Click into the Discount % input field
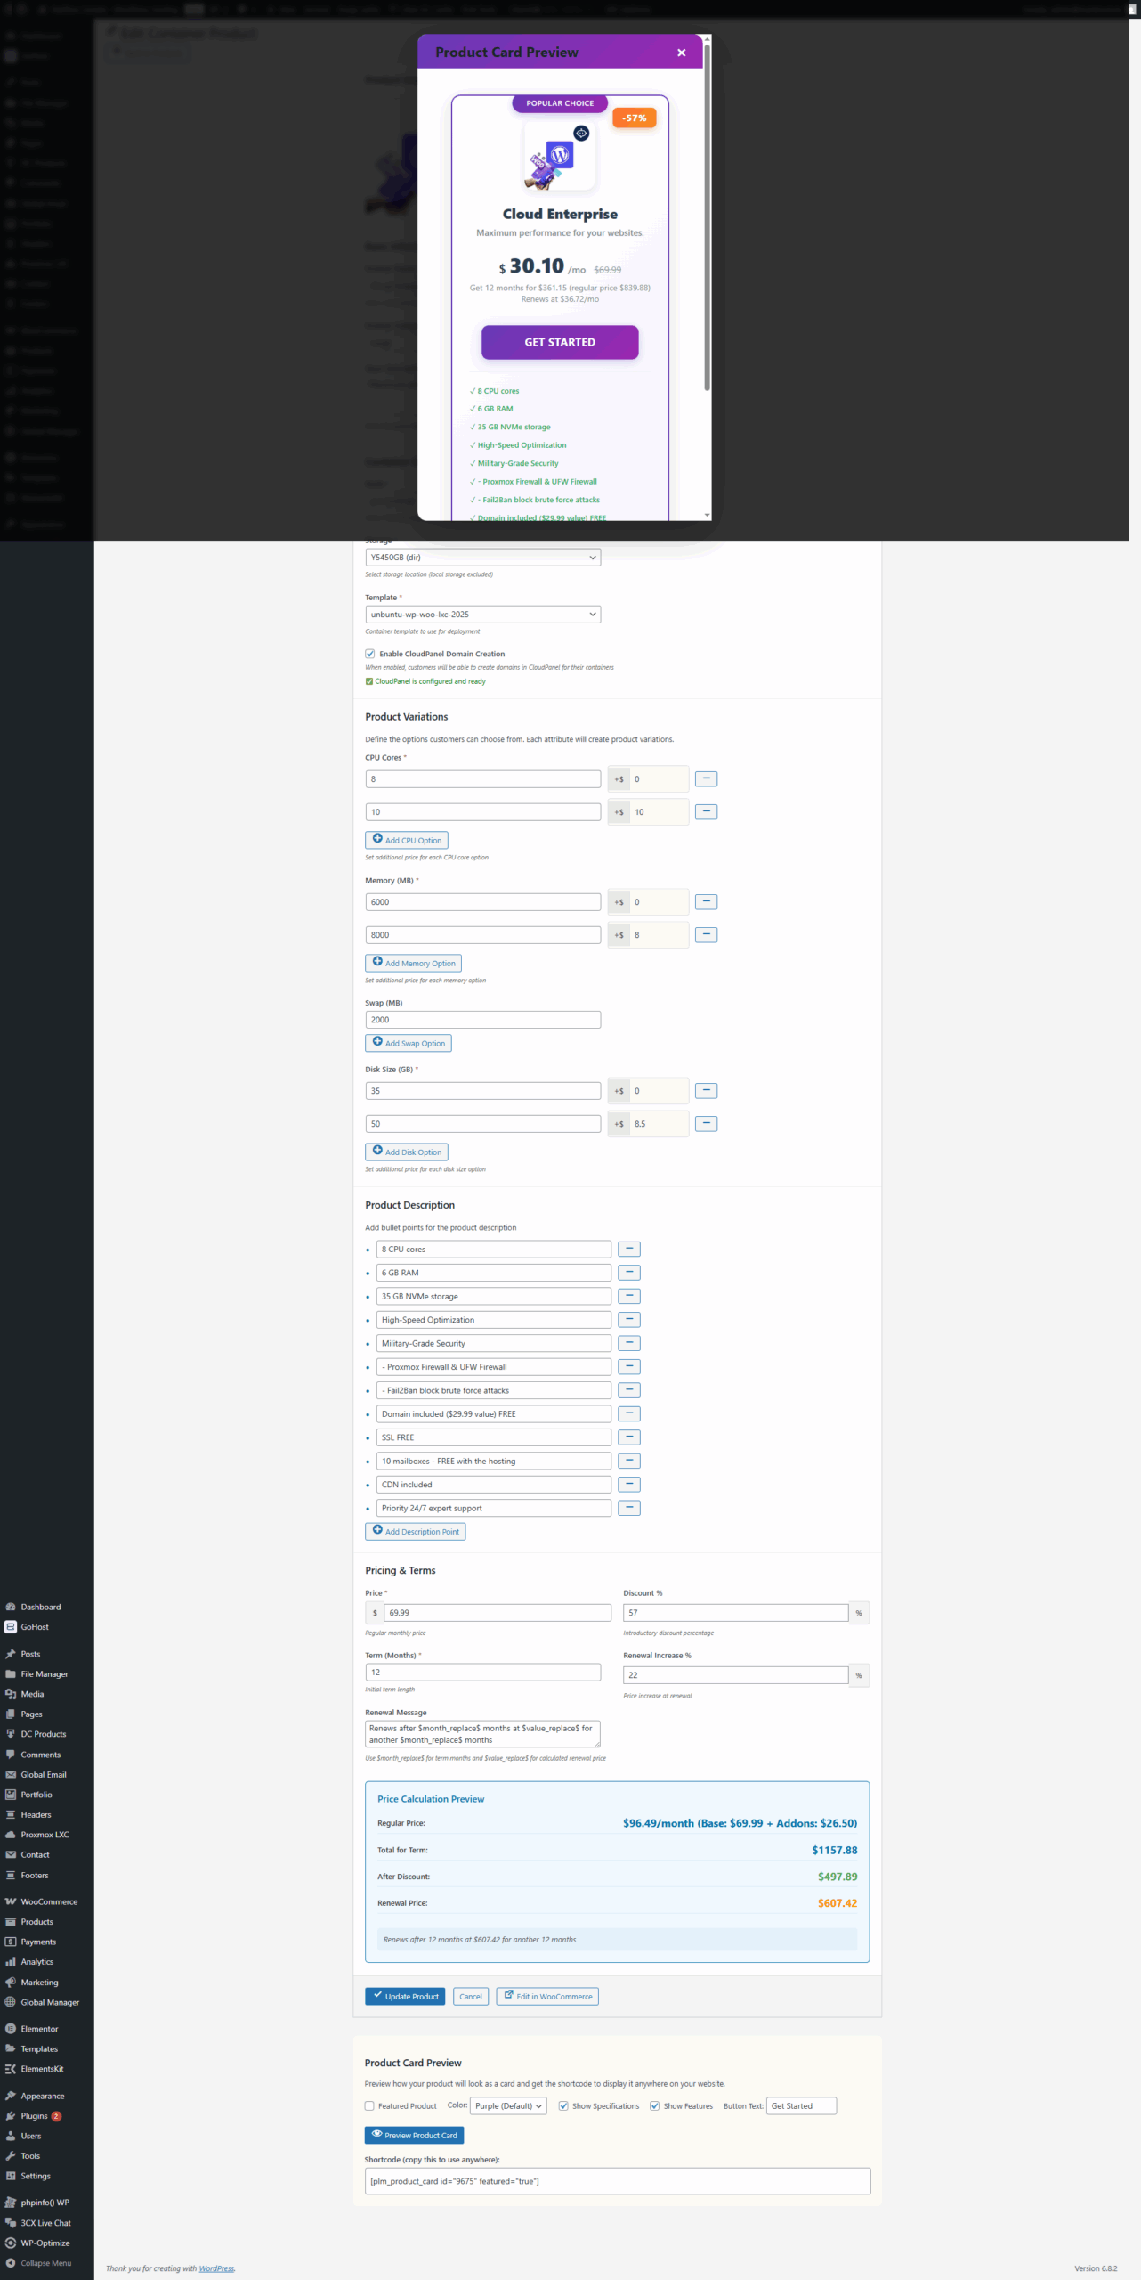The height and width of the screenshot is (2280, 1141). pos(735,1613)
